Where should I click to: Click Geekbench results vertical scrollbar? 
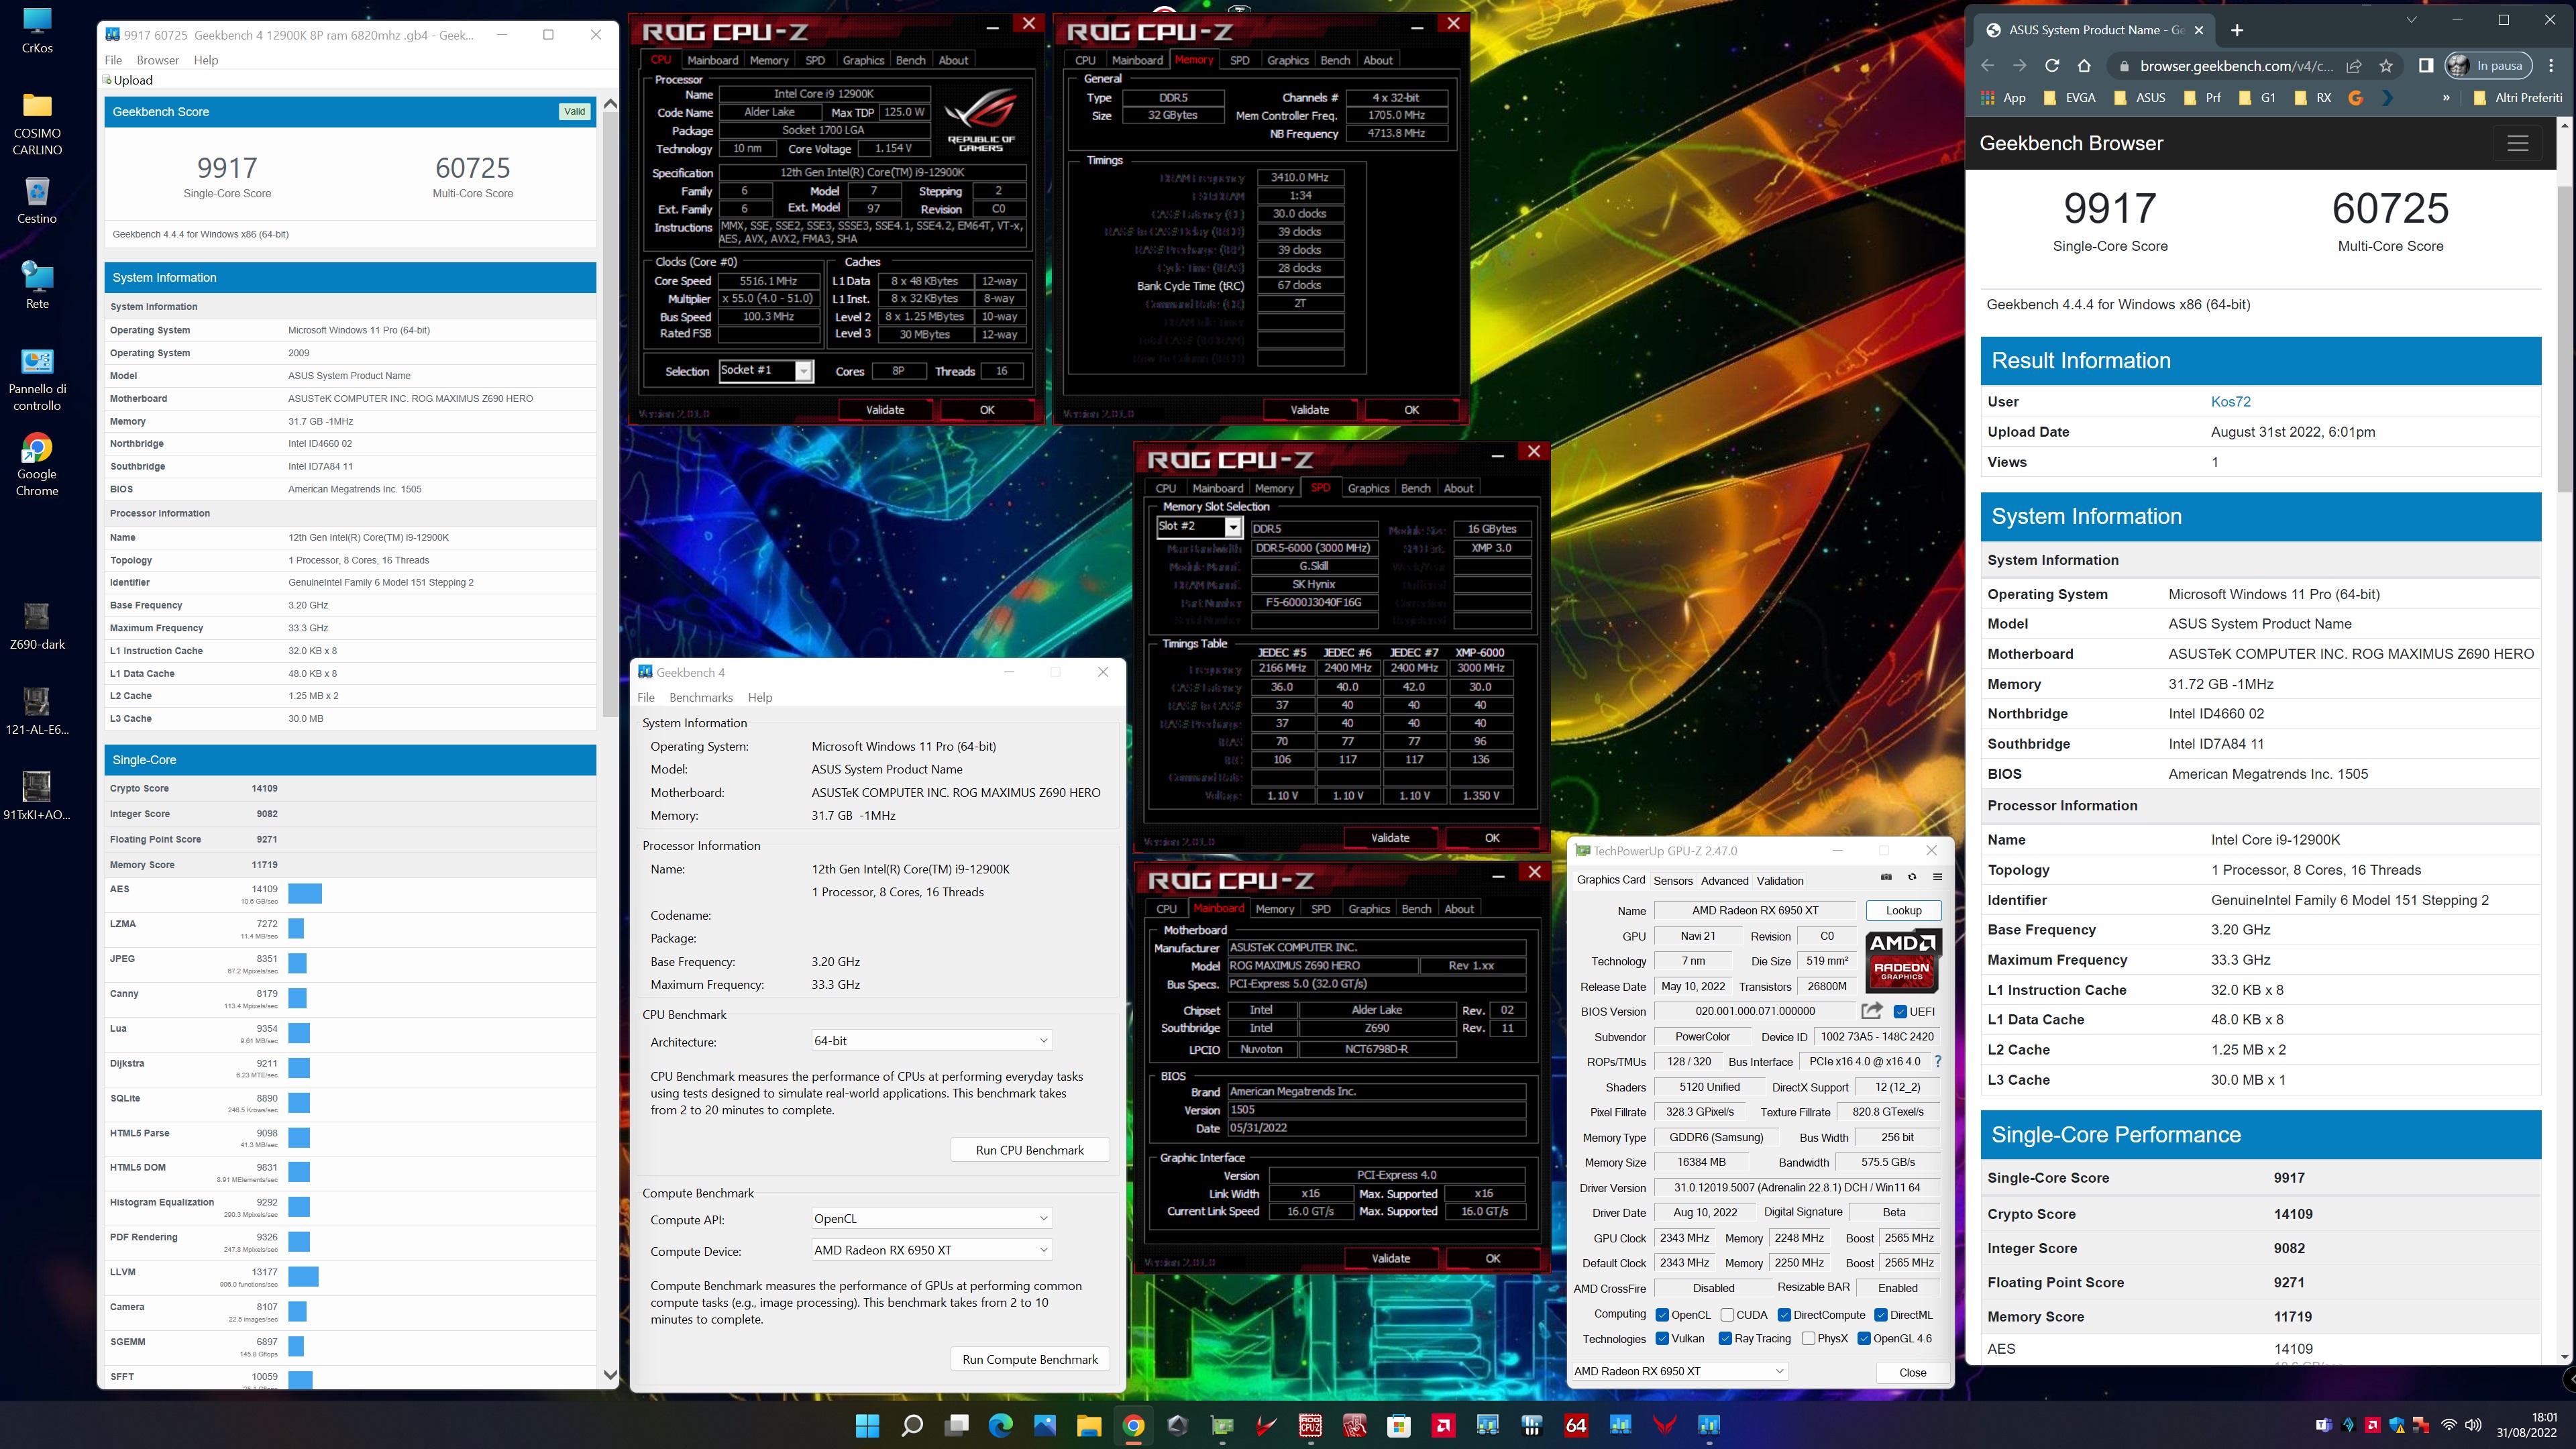click(610, 415)
